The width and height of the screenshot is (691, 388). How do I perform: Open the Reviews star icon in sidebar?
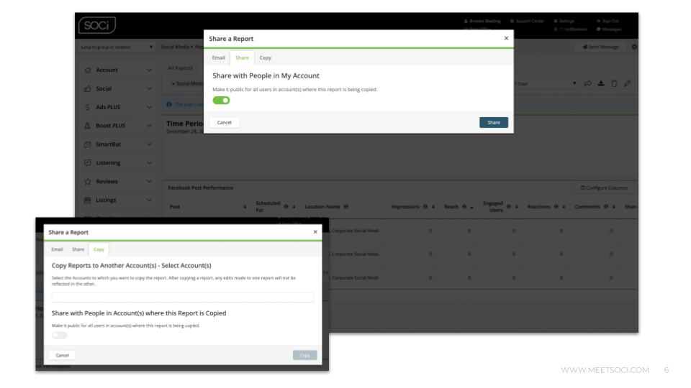coord(88,182)
